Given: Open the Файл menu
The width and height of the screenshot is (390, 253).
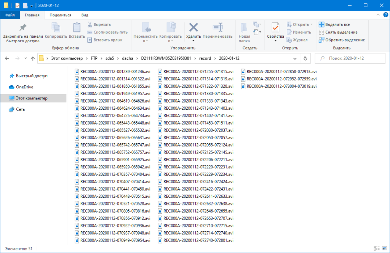Looking at the screenshot, I should coord(10,15).
